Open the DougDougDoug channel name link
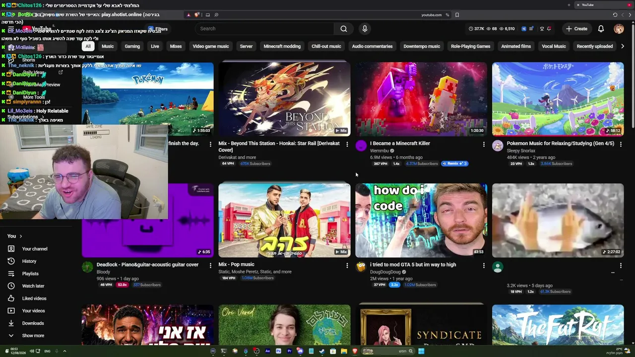 pyautogui.click(x=385, y=272)
